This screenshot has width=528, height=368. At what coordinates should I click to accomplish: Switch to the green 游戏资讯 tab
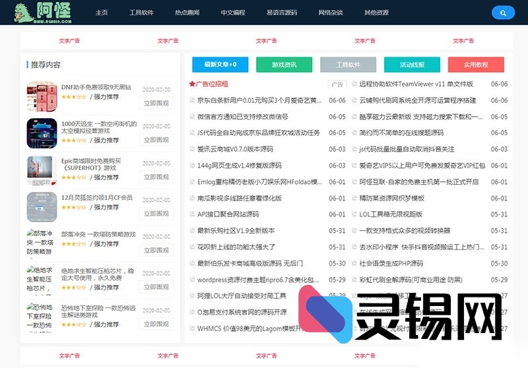[284, 65]
